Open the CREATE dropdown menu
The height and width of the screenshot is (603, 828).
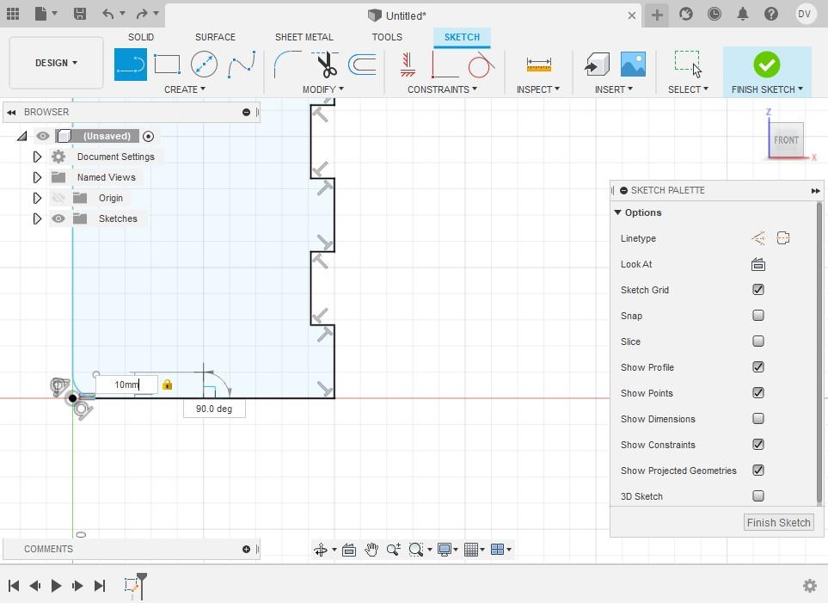tap(184, 89)
